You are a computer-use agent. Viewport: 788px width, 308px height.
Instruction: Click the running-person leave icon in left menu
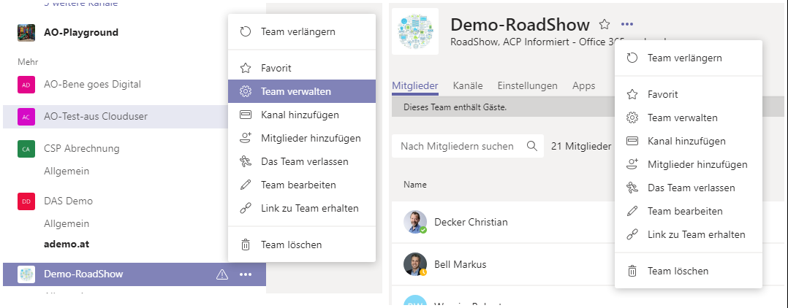pyautogui.click(x=246, y=161)
